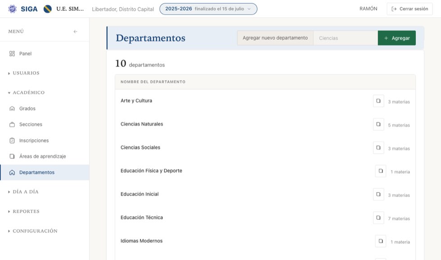Click '7 materias' next to Educación Técnica
This screenshot has height=260, width=441.
point(399,219)
